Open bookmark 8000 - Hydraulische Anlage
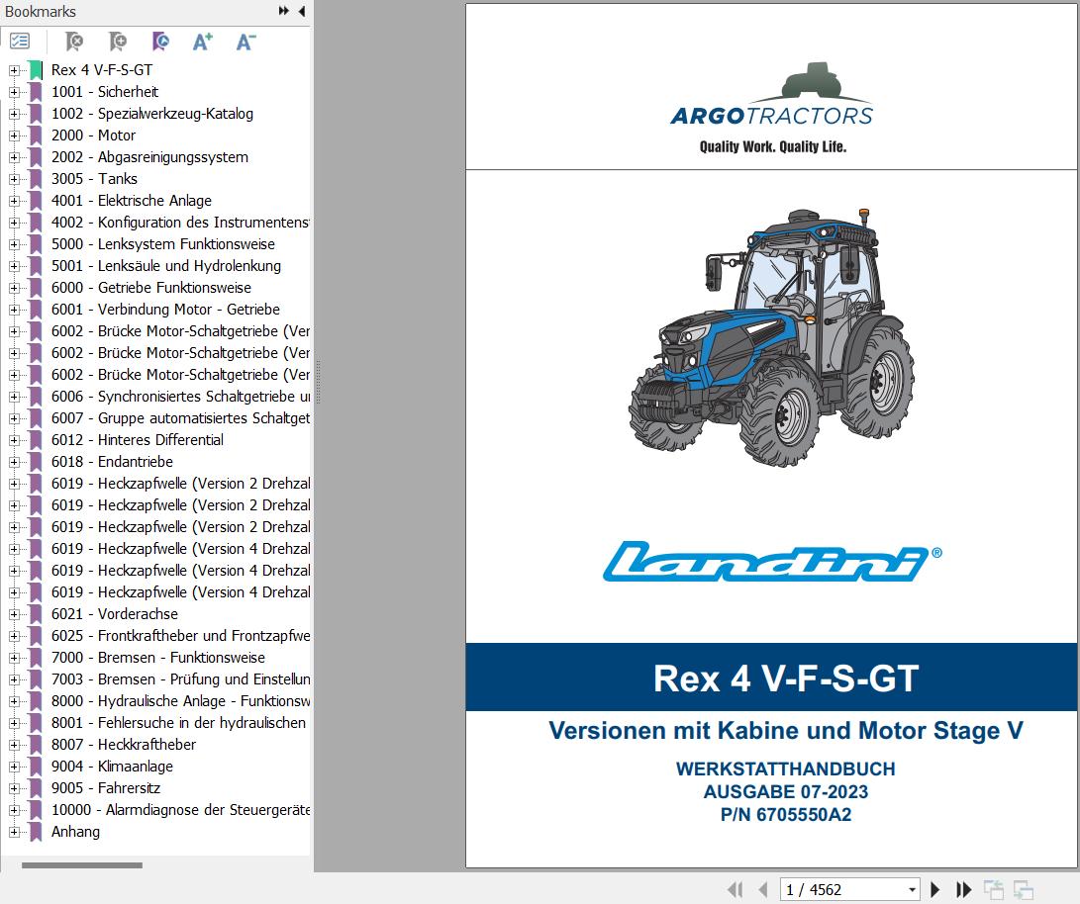 [180, 701]
